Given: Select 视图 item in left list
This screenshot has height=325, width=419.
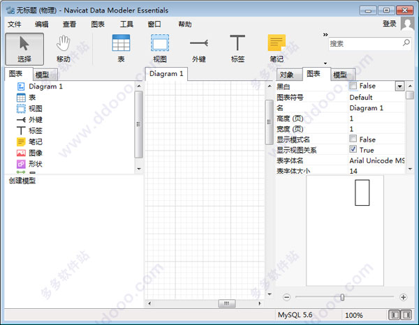Looking at the screenshot, I should tap(29, 109).
